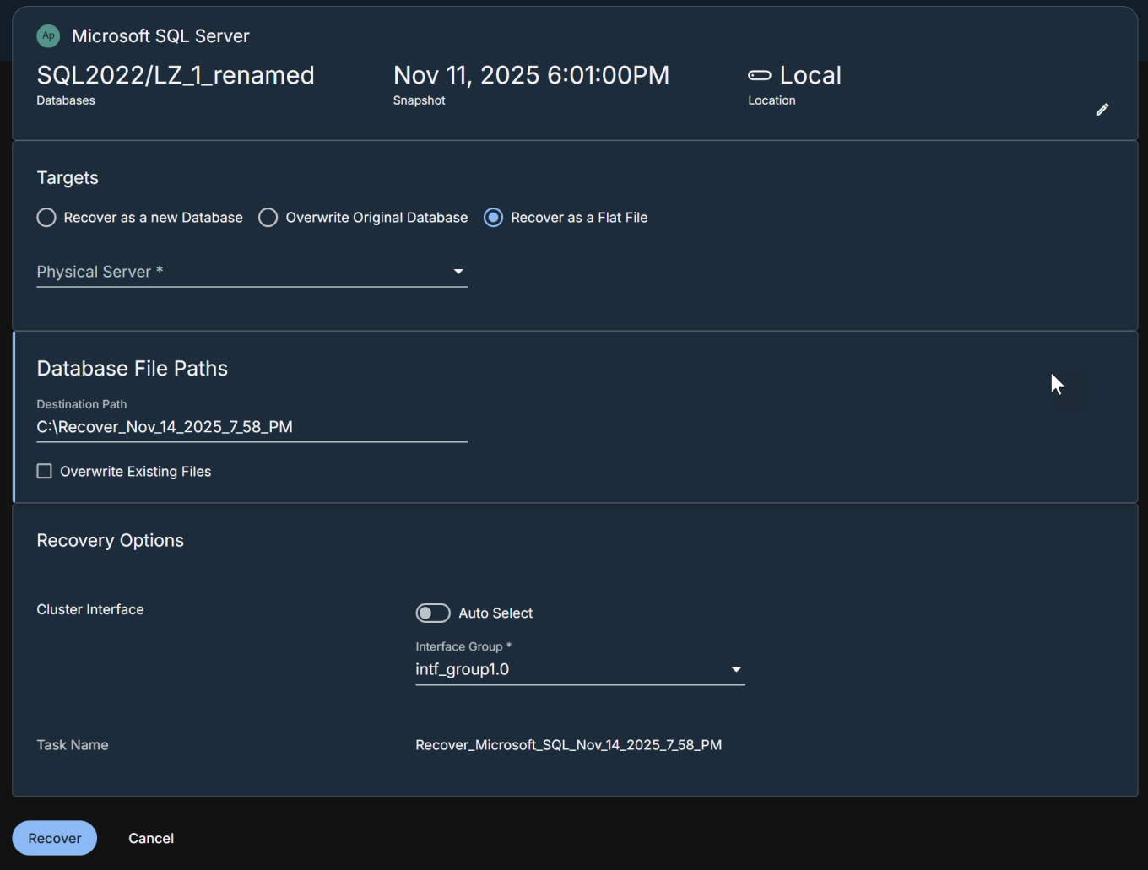The width and height of the screenshot is (1148, 870).
Task: Click the Nov 11, 2025 snapshot timestamp
Action: [x=531, y=75]
